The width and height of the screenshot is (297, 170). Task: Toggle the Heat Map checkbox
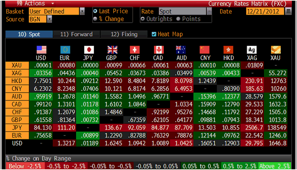point(154,34)
